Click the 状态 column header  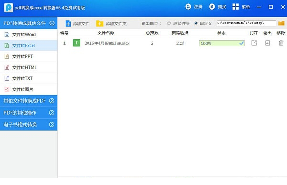[x=221, y=33]
